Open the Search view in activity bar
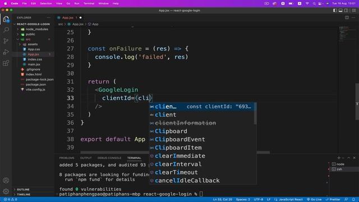This screenshot has width=359, height=202. click(x=6, y=30)
